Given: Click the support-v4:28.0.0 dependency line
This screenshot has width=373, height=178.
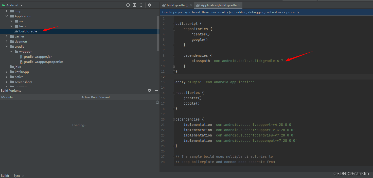Looking at the screenshot, I should coord(238,125).
